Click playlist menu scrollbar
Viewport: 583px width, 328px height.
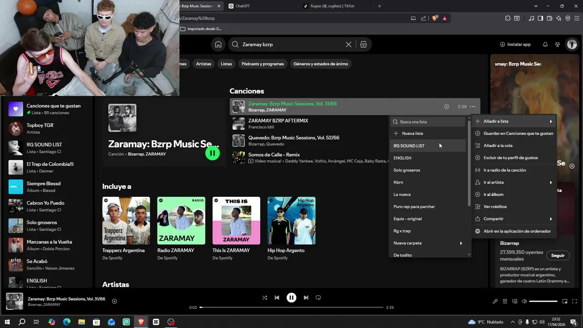coord(469,163)
